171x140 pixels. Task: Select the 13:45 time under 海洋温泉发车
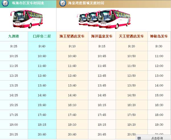coord(102,85)
